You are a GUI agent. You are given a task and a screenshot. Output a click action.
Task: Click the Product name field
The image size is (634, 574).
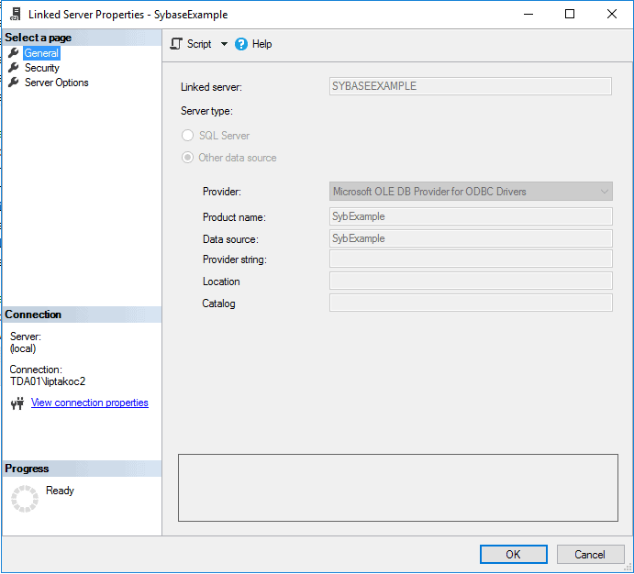coord(471,216)
